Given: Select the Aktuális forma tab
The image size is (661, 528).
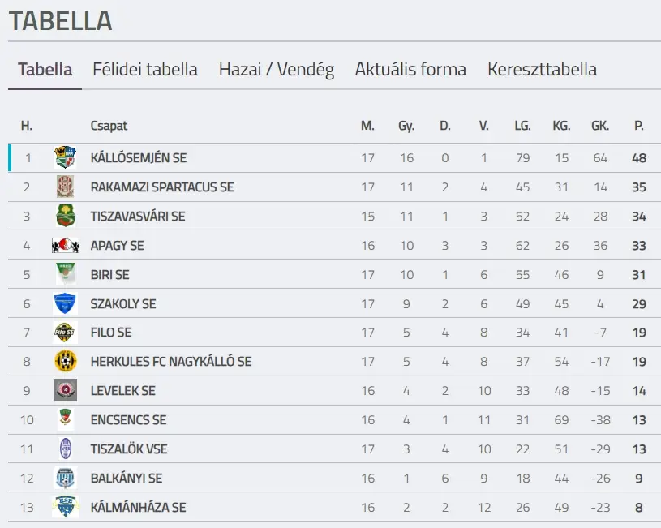Looking at the screenshot, I should coord(410,70).
